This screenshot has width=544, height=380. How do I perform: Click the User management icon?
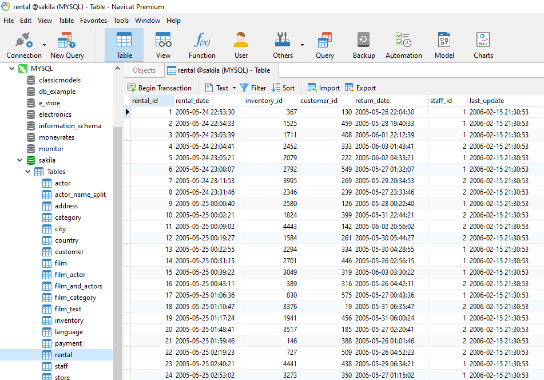tap(241, 44)
